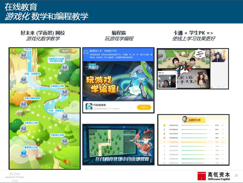243x183 pixels.
Task: Click the 分数除以分数 level label
Action: pyautogui.click(x=57, y=86)
